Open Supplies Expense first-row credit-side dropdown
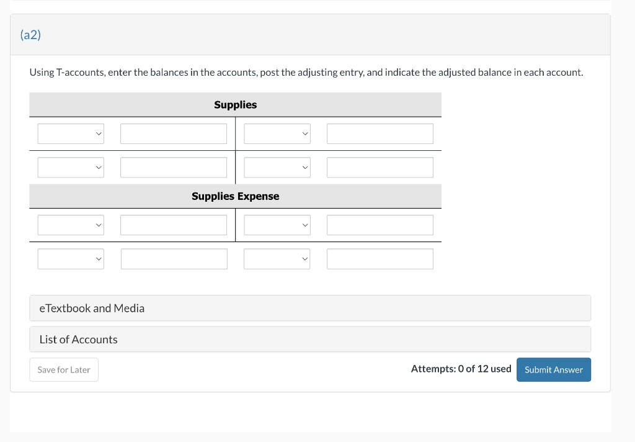 pos(277,225)
